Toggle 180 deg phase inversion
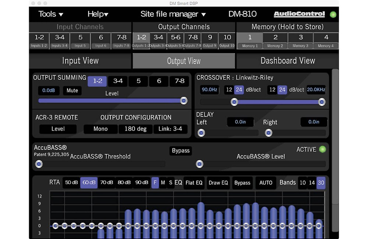This screenshot has width=368, height=239. (135, 129)
